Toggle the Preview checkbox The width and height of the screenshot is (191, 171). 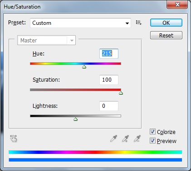tap(152, 141)
